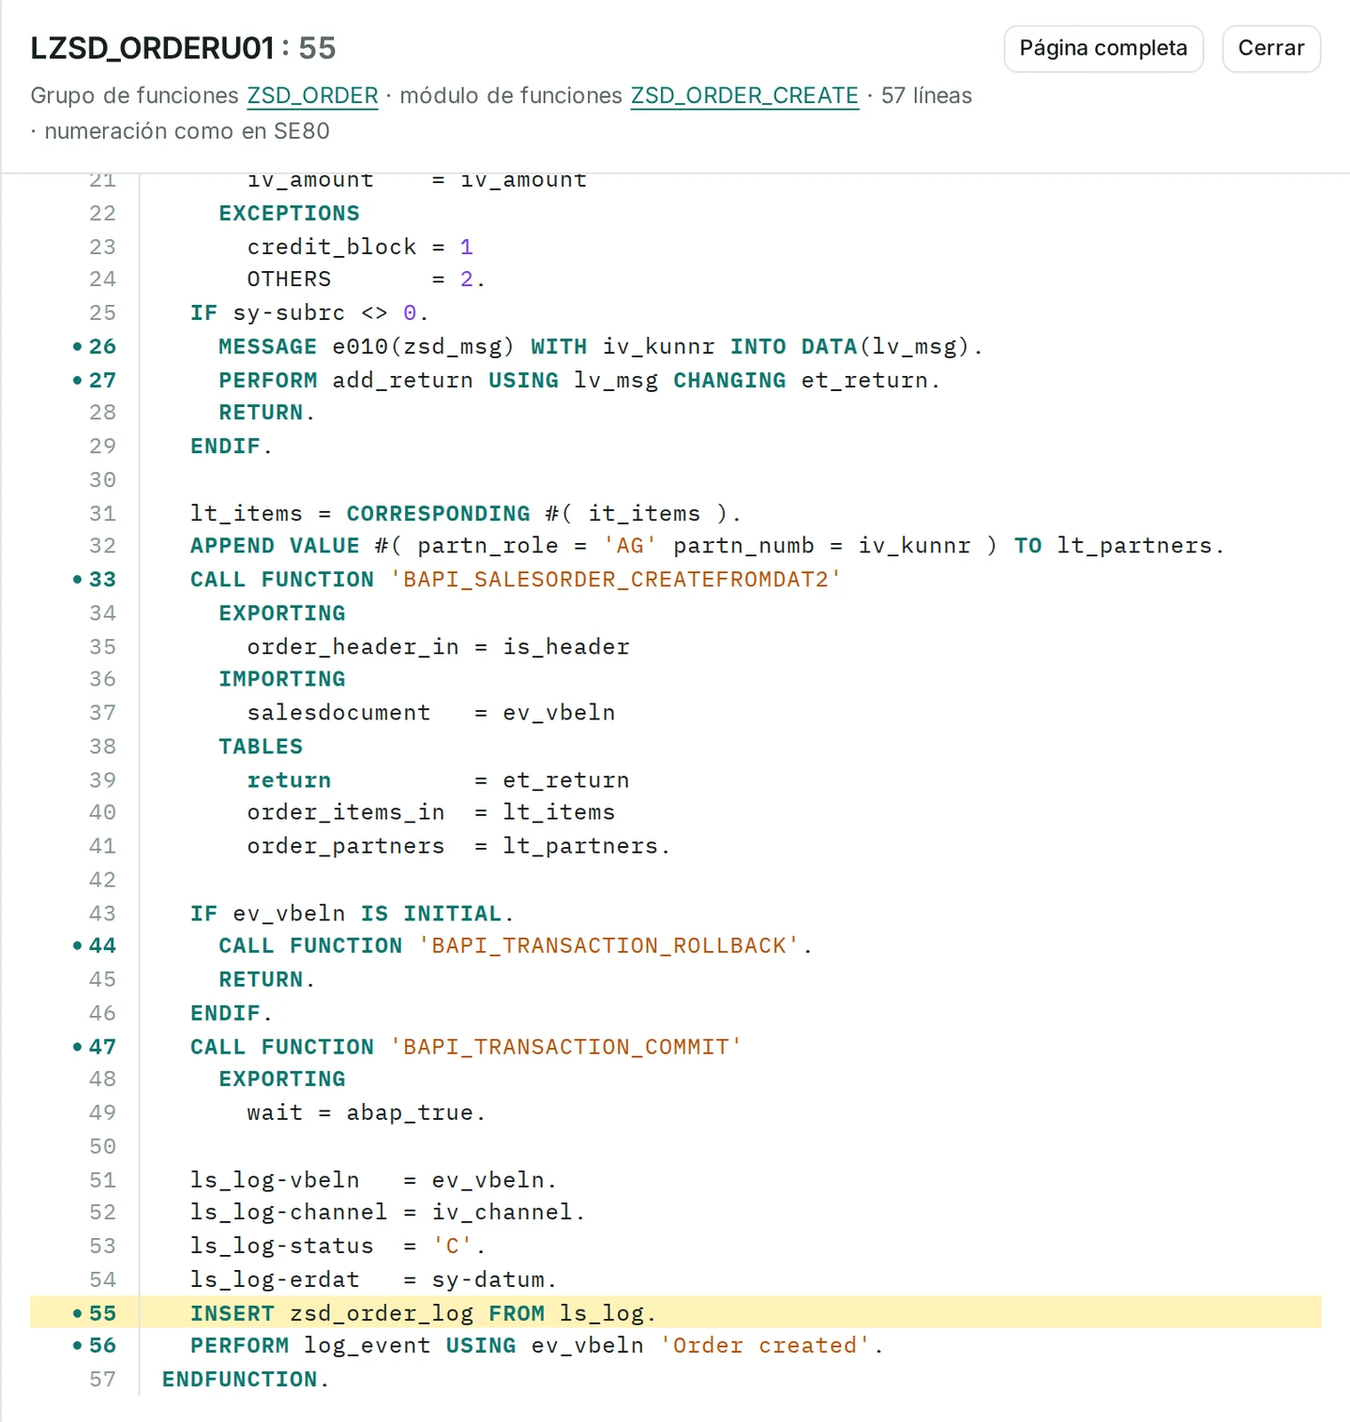Image resolution: width=1350 pixels, height=1422 pixels.
Task: Select marked line number 26 in the gutter
Action: point(102,346)
